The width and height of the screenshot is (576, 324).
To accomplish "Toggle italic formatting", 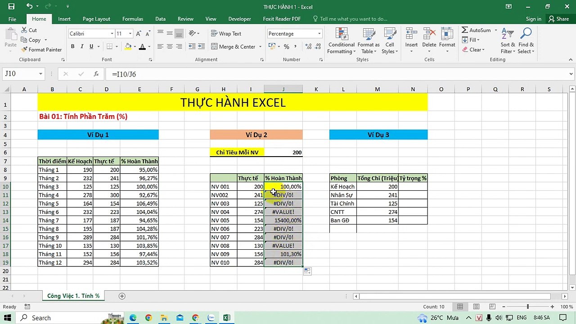I will tap(82, 47).
